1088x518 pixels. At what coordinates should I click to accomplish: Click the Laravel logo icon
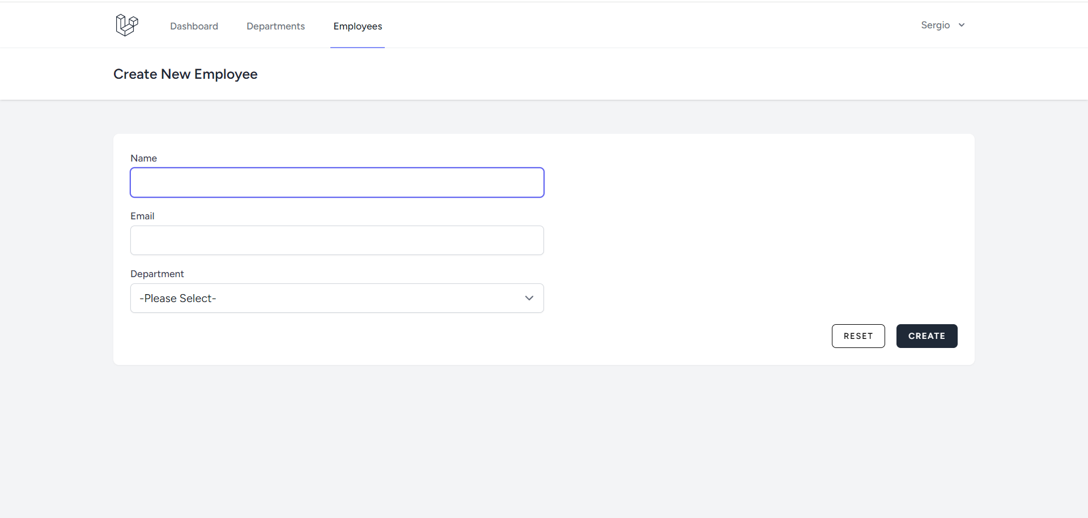click(x=127, y=25)
